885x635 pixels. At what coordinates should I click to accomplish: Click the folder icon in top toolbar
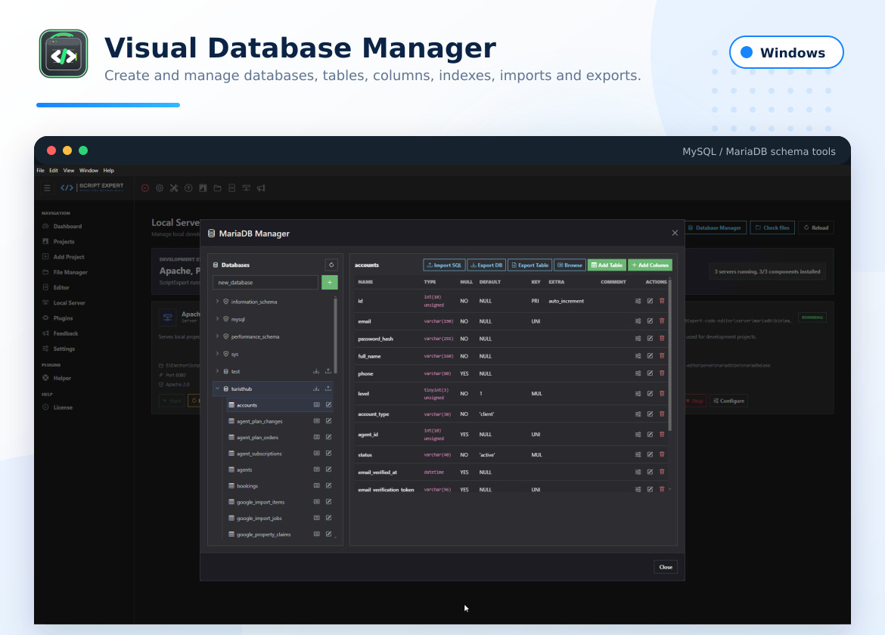pyautogui.click(x=217, y=187)
